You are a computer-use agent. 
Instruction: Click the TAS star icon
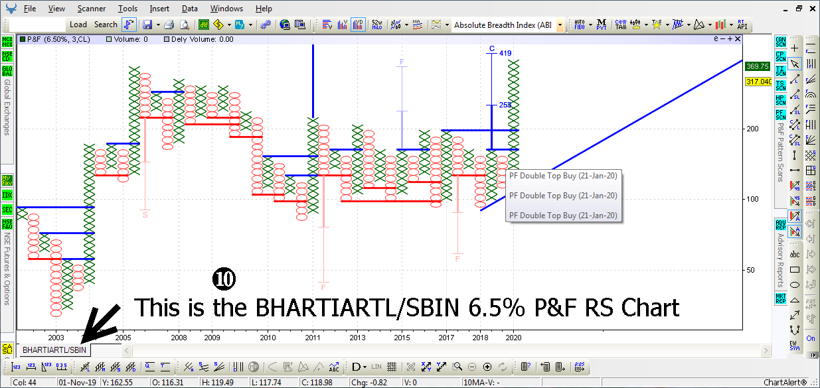657,25
